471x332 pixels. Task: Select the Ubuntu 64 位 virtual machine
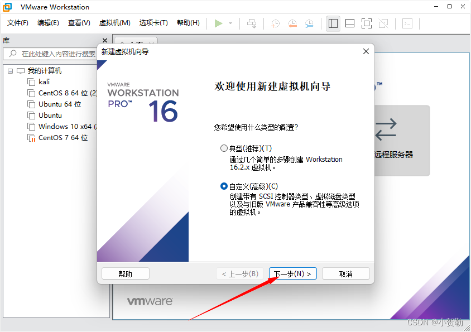coord(60,104)
